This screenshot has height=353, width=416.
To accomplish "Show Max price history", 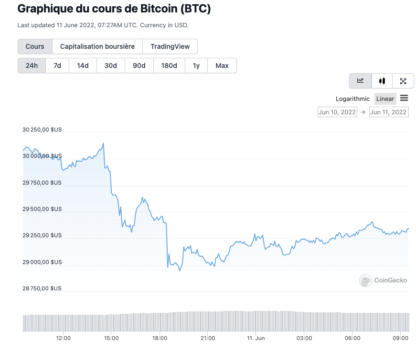I will click(222, 66).
